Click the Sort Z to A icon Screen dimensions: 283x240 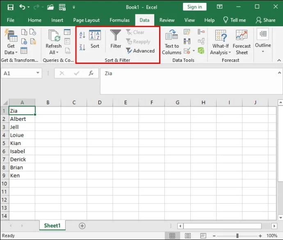click(82, 48)
